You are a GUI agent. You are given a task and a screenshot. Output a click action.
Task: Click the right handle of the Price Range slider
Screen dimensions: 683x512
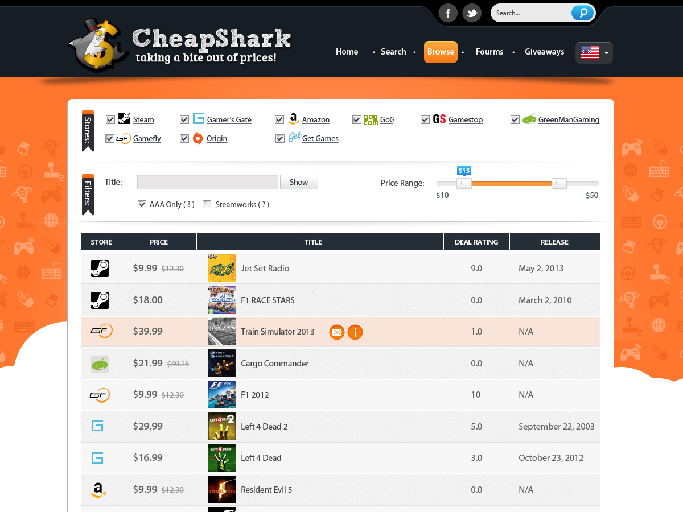pos(559,183)
